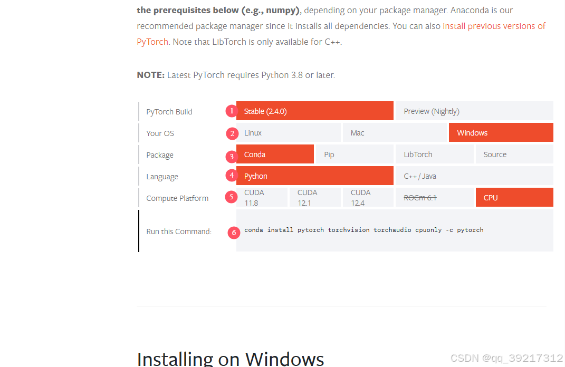Switch language to C++ / Java
Screen dimensions: 565x367
point(474,176)
